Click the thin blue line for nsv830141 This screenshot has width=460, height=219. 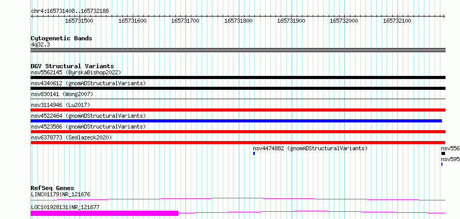[x=238, y=99]
